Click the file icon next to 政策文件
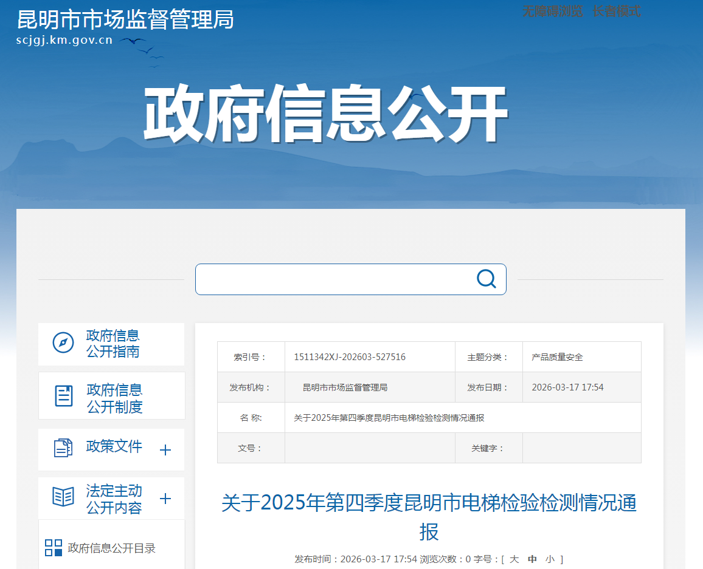Viewport: 703px width, 569px height. (x=63, y=448)
